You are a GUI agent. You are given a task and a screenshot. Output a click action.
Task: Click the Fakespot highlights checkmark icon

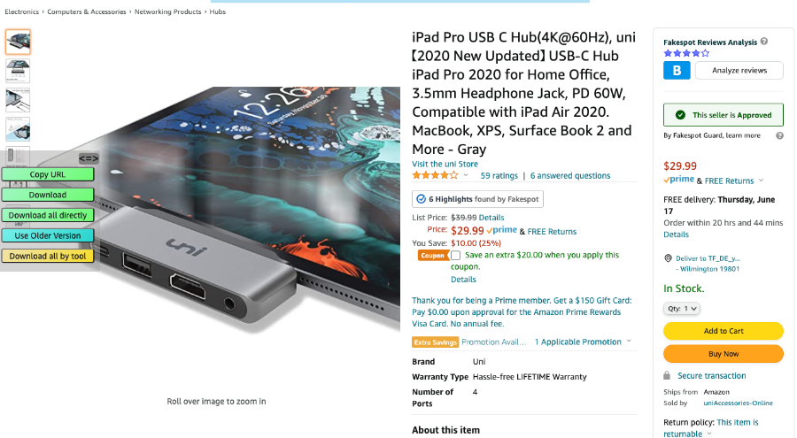tap(421, 199)
